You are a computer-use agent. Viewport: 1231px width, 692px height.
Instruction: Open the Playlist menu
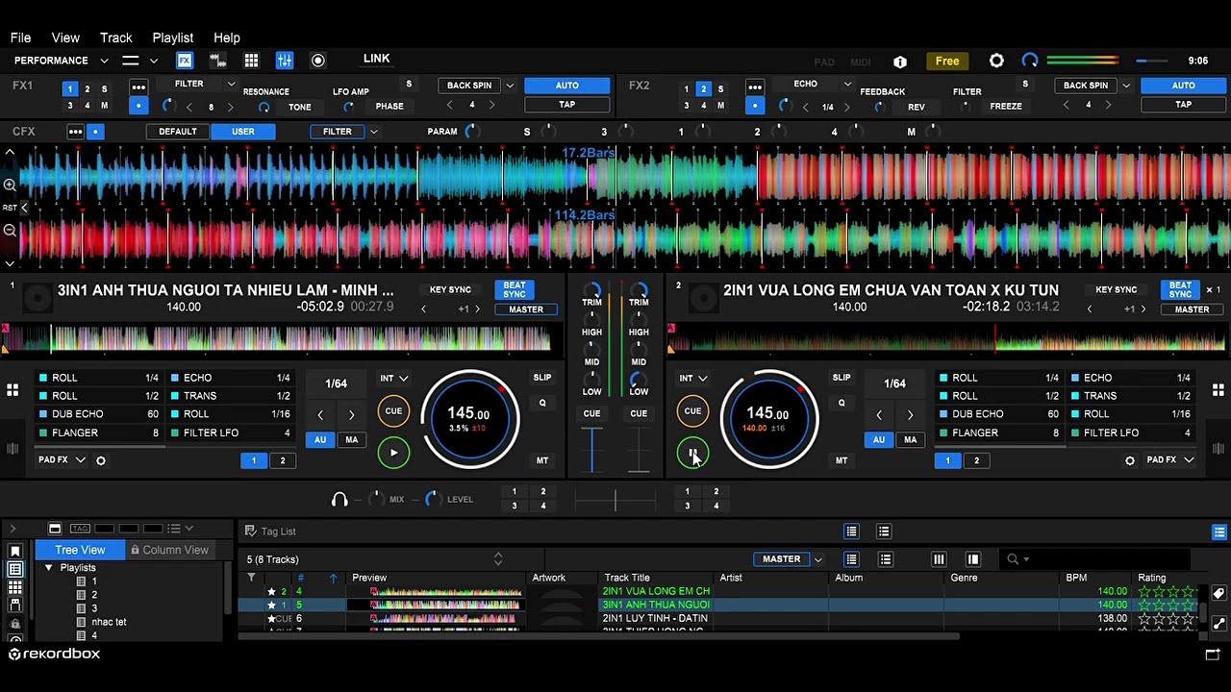[x=173, y=37]
